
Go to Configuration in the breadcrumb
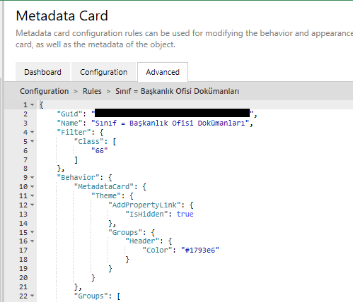[44, 91]
